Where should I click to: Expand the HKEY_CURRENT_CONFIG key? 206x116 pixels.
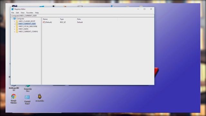(14, 32)
